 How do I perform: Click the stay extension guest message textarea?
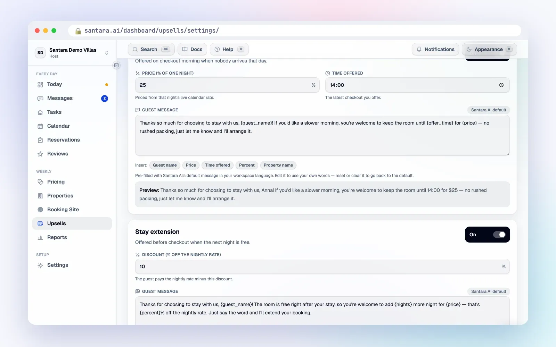point(322,311)
